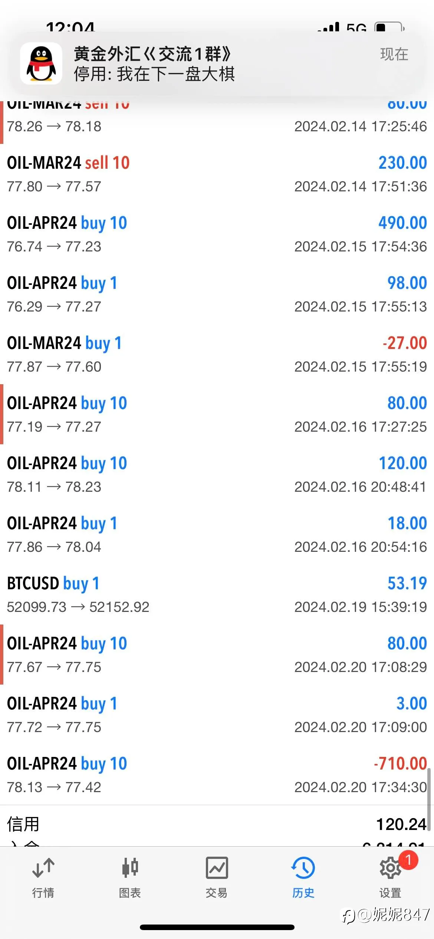Open the 行情 quotes tab icon
Screen dimensions: 434x939
tap(43, 868)
